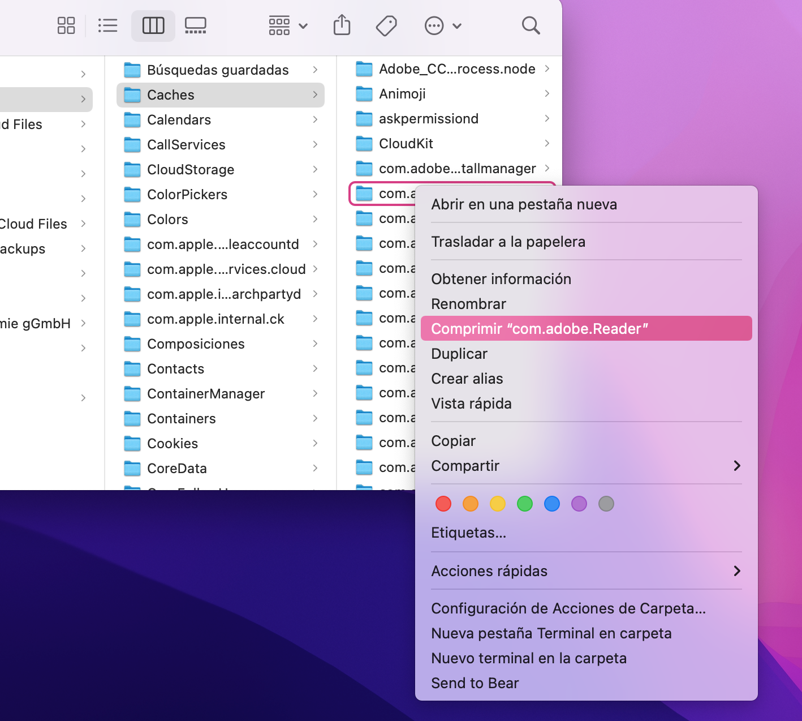Click the search magnifier icon
Viewport: 802px width, 721px height.
(531, 25)
